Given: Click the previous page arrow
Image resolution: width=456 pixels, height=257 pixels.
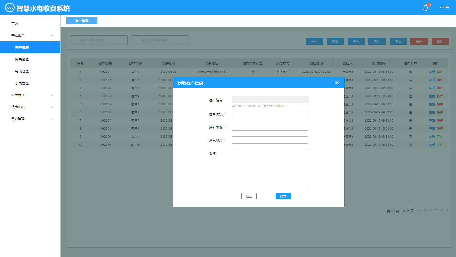Looking at the screenshot, I should click(430, 210).
